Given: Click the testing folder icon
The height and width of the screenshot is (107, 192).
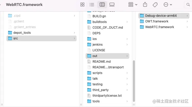Looking at the screenshot, I should [x=89, y=84].
